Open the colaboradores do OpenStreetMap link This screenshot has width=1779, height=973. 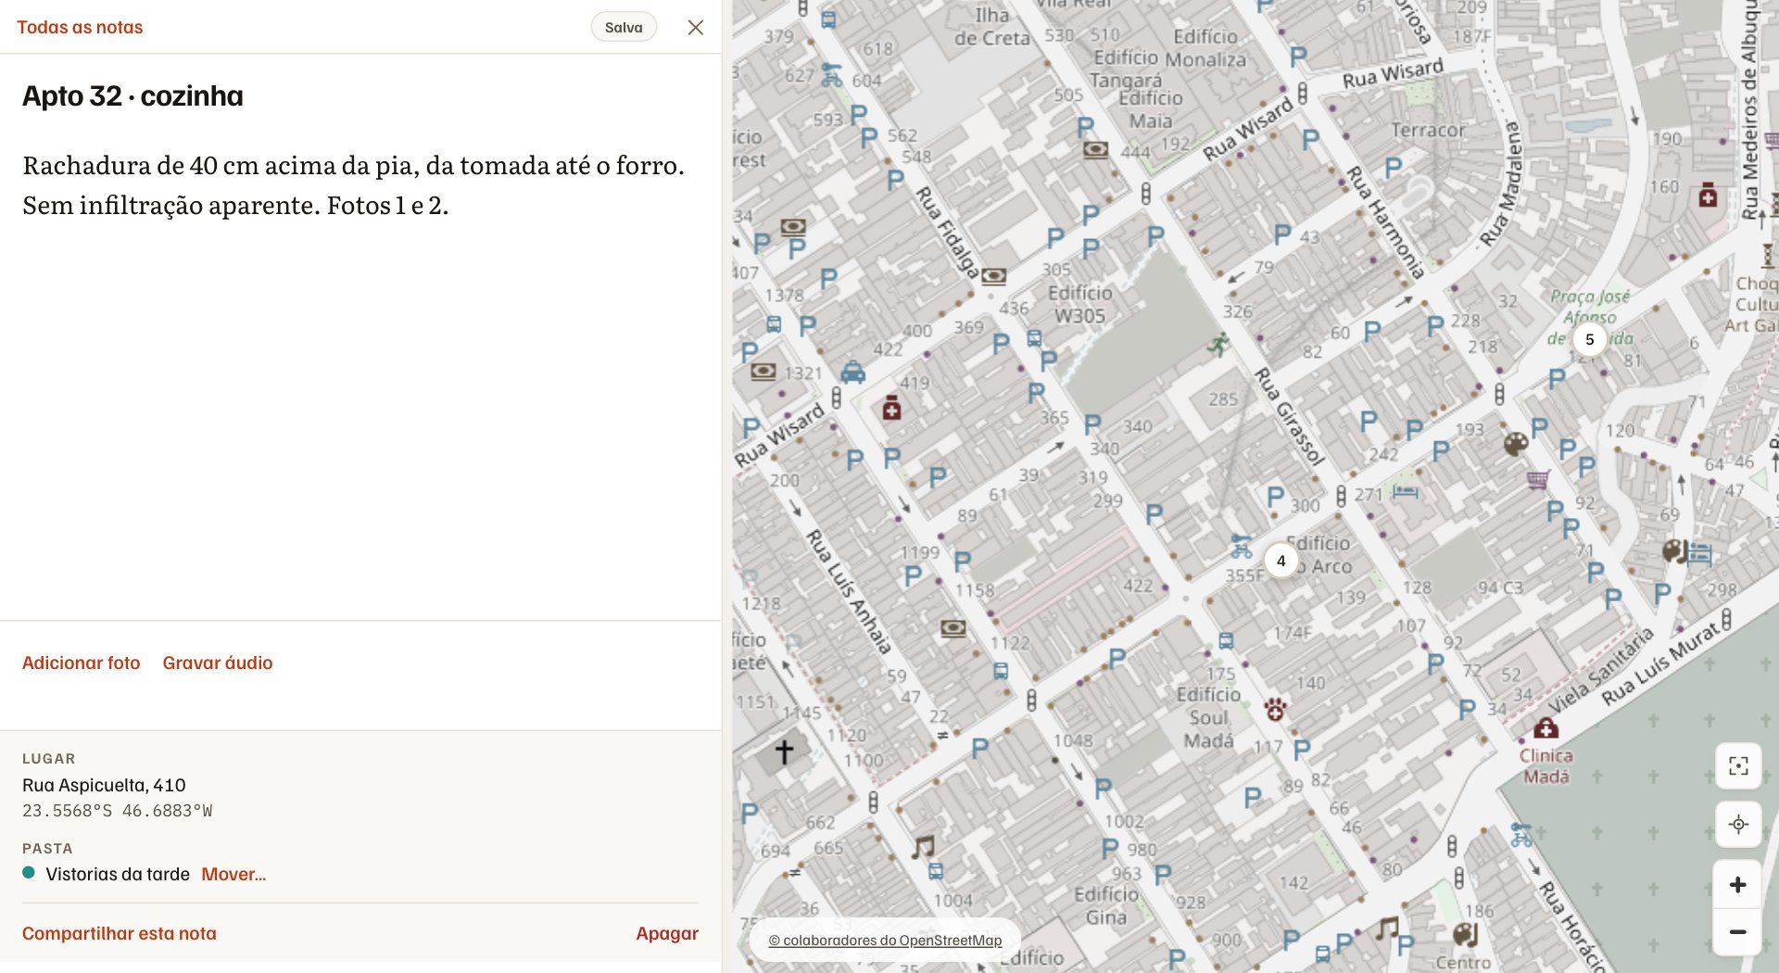(885, 941)
